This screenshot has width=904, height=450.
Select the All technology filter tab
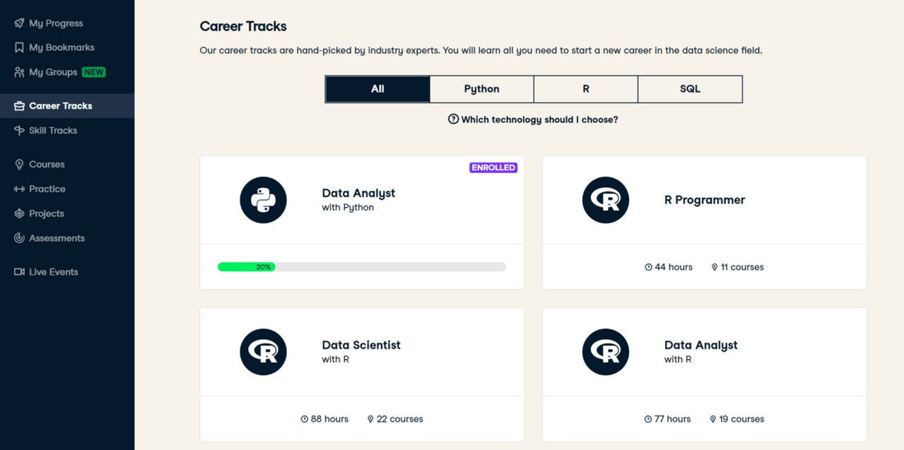coord(377,89)
